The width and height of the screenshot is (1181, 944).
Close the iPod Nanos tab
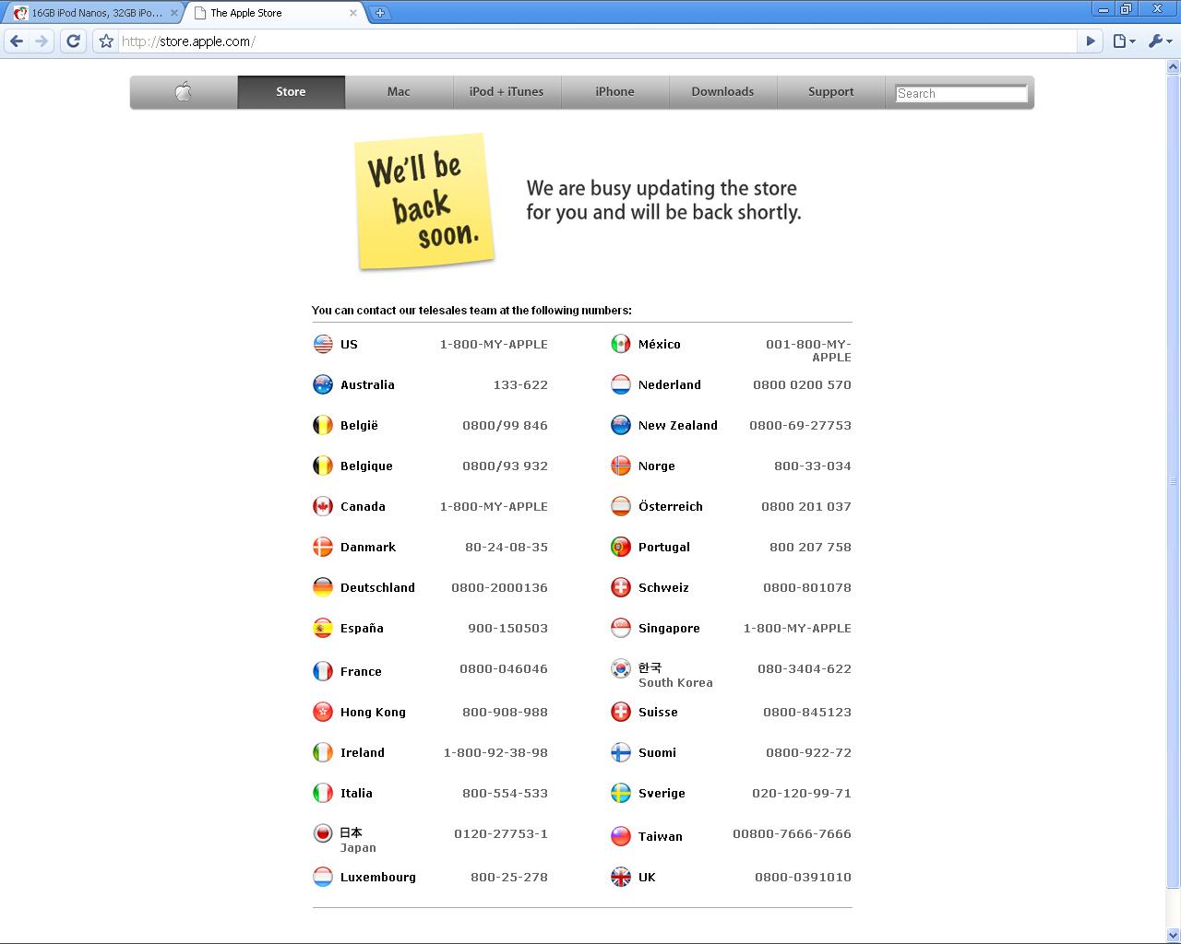click(173, 13)
